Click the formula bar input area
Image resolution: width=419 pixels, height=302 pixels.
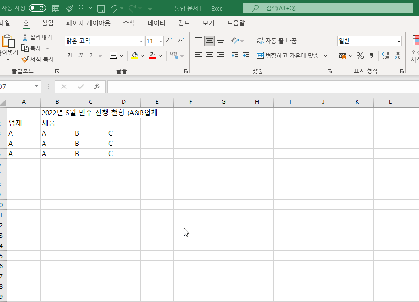click(263, 87)
